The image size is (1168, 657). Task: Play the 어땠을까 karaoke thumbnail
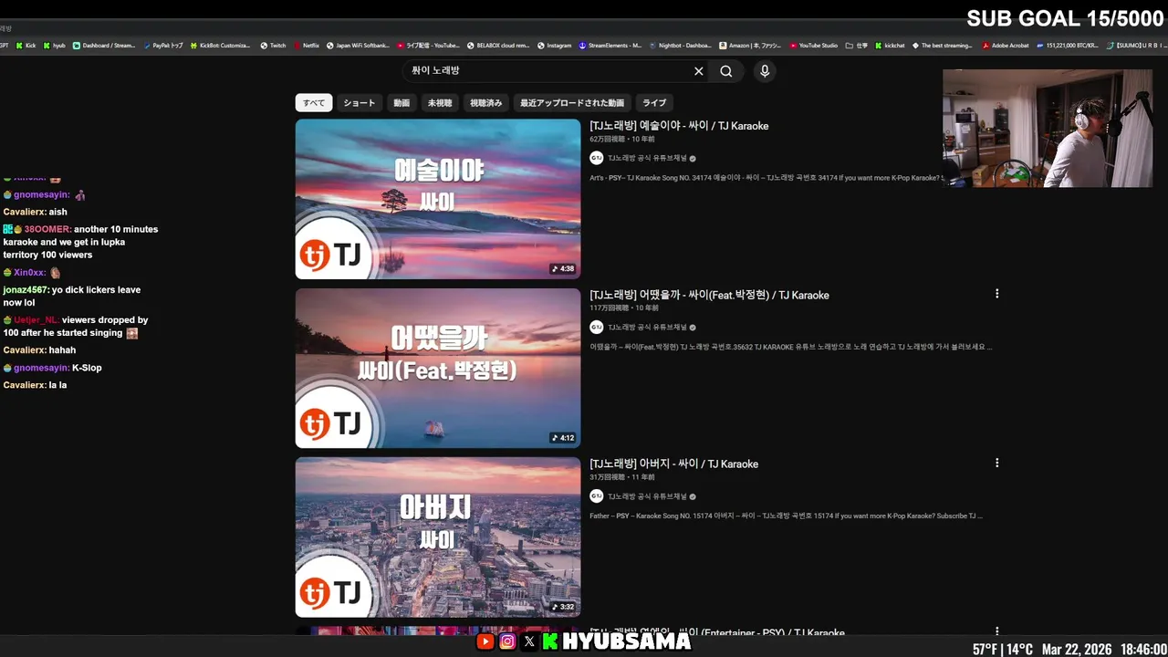(438, 368)
